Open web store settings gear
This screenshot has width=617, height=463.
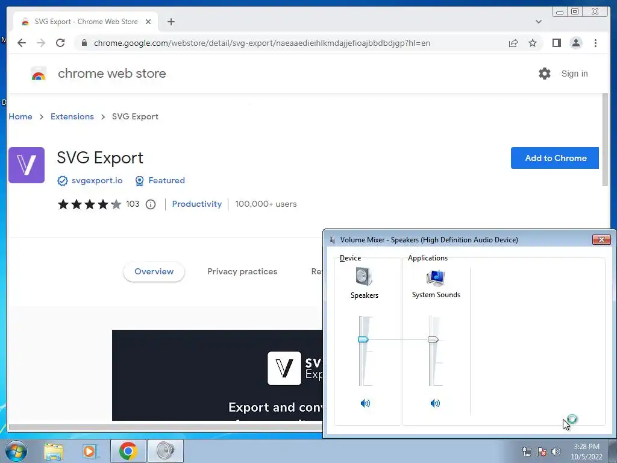pyautogui.click(x=545, y=73)
